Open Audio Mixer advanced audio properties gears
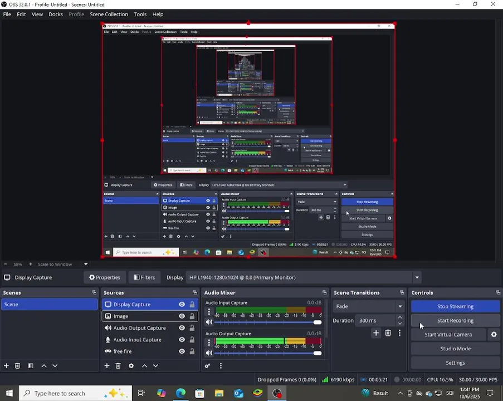 click(x=208, y=366)
